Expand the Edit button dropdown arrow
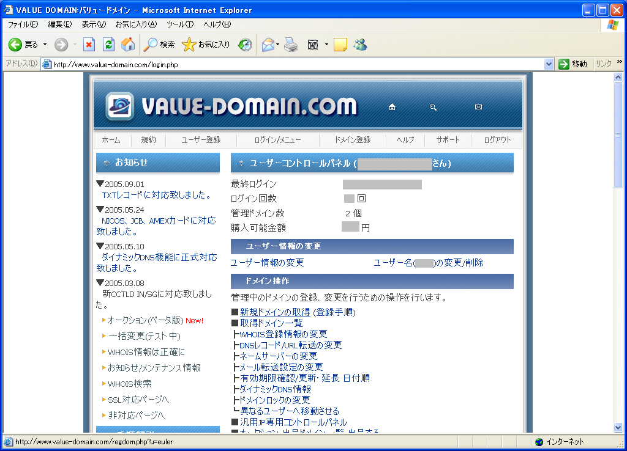Viewport: 627px width, 451px height. 326,45
